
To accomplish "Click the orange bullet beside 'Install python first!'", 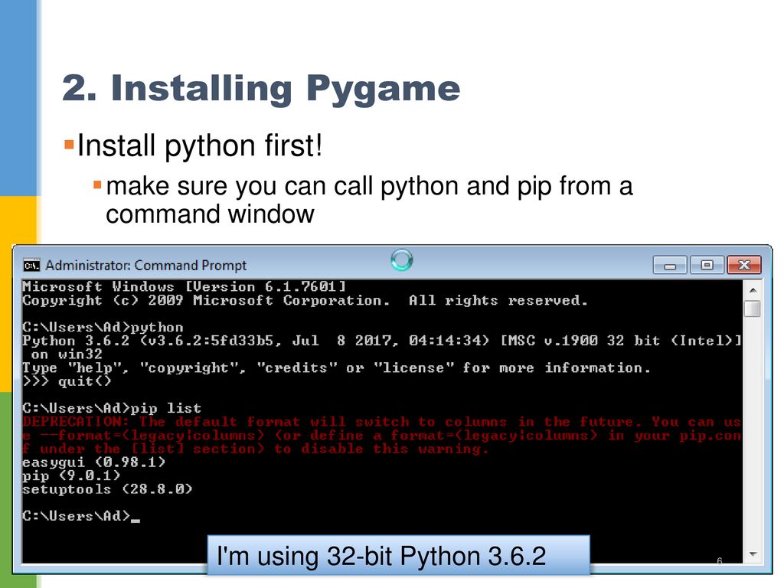I will click(69, 145).
